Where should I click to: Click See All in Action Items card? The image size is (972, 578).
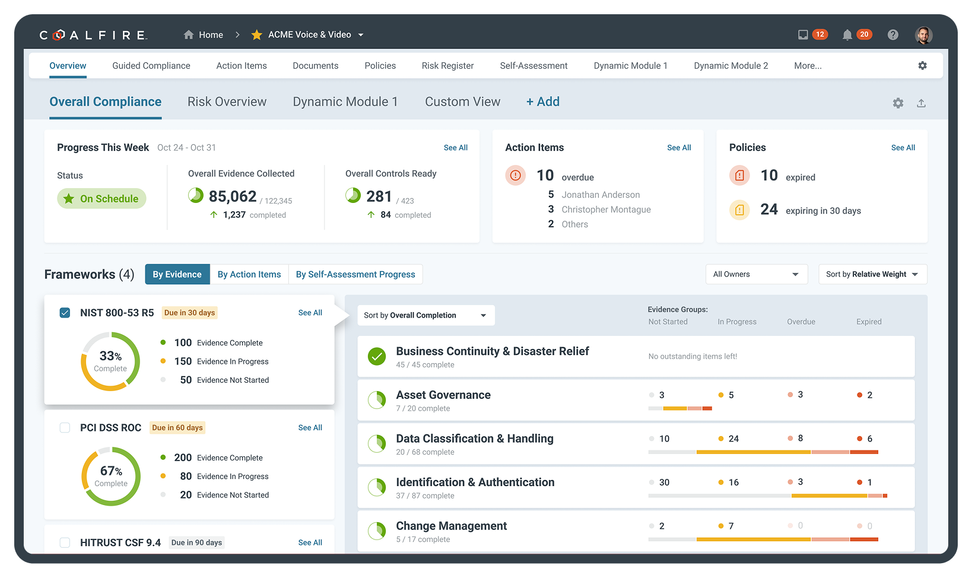pyautogui.click(x=679, y=148)
